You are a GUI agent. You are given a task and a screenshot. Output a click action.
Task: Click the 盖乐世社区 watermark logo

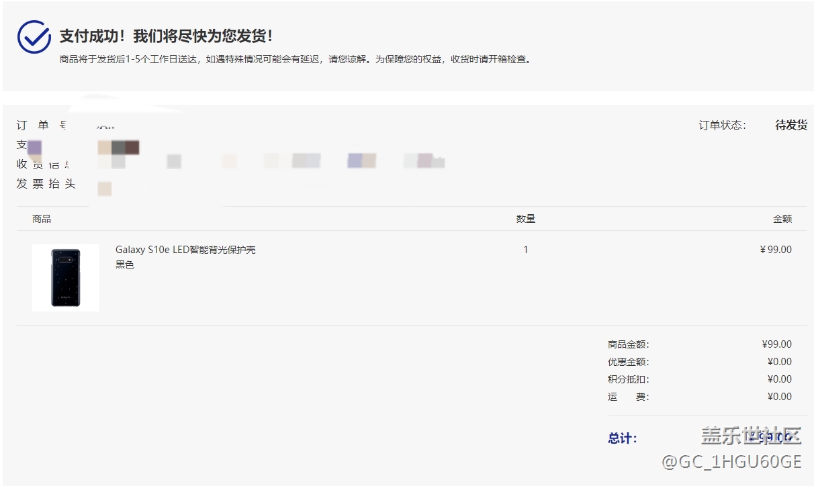[x=752, y=436]
